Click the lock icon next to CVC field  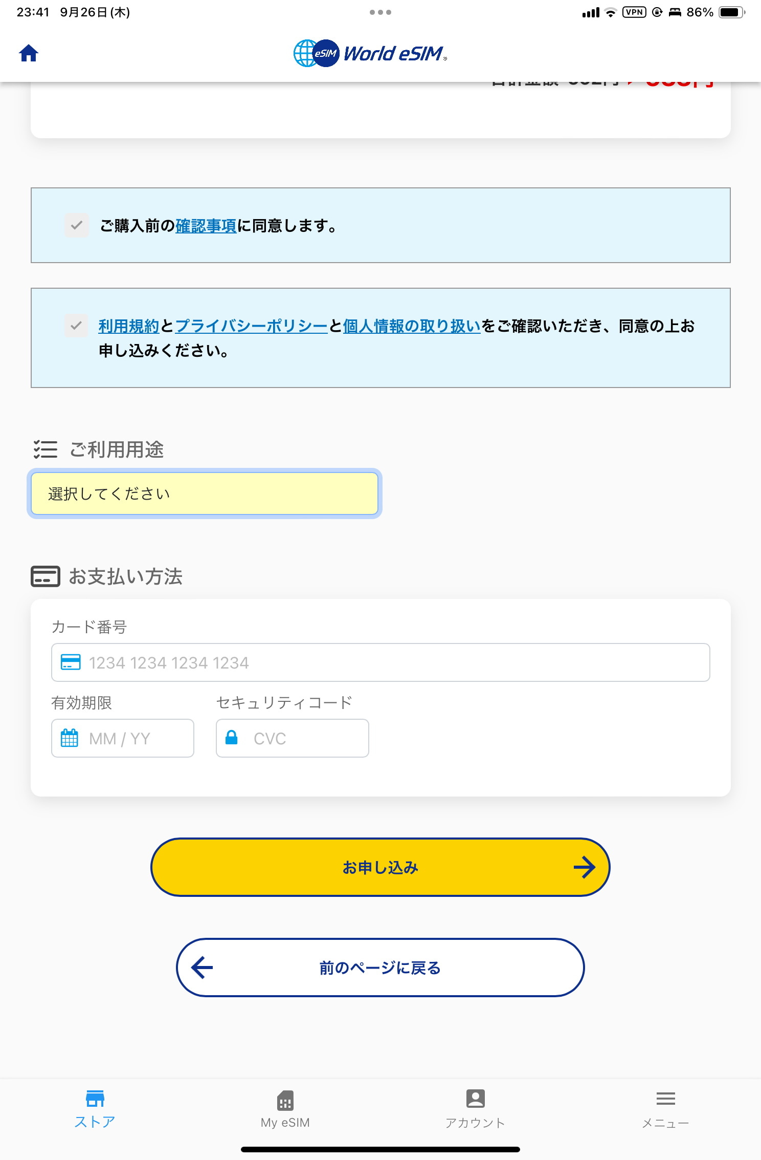[x=234, y=738]
